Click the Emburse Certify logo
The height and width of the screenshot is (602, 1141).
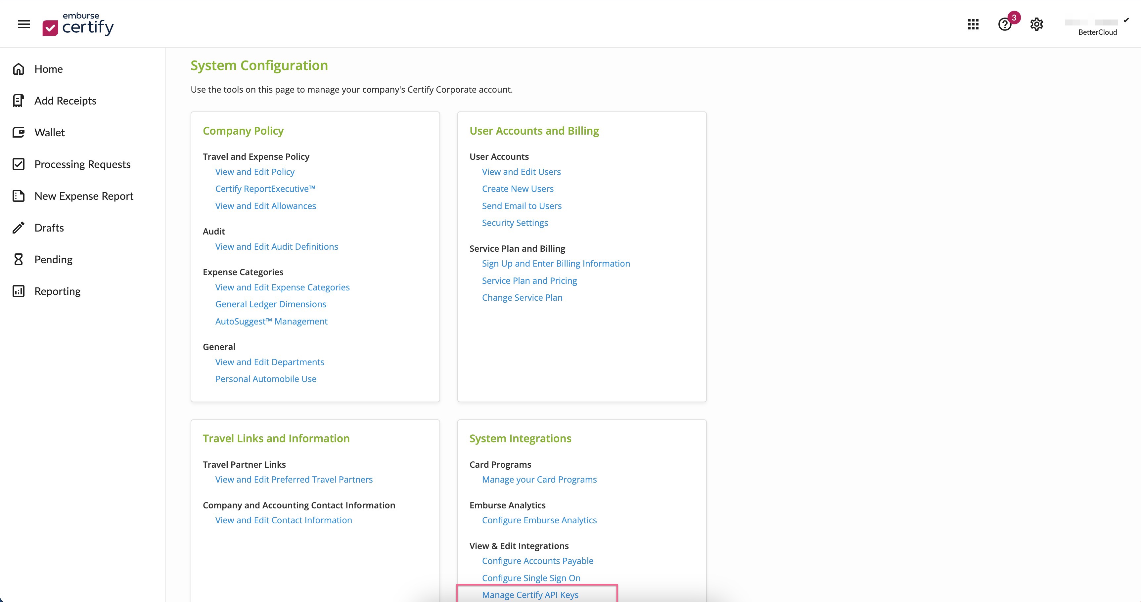tap(78, 24)
